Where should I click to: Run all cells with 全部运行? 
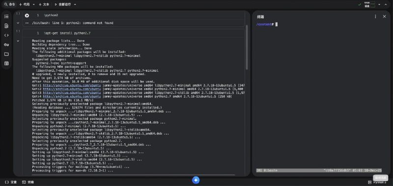pyautogui.click(x=63, y=4)
